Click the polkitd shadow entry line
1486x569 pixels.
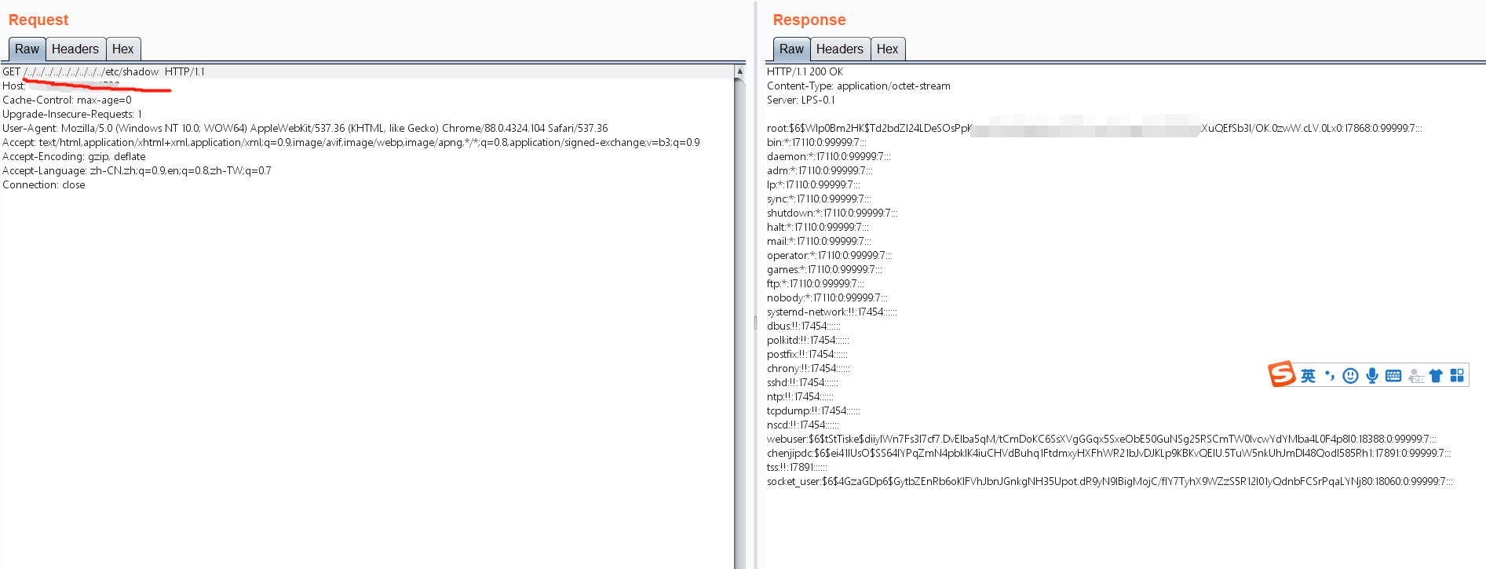click(x=808, y=340)
